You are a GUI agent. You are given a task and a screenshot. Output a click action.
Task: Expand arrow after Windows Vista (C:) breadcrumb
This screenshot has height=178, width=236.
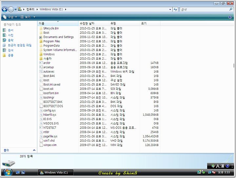[66, 9]
